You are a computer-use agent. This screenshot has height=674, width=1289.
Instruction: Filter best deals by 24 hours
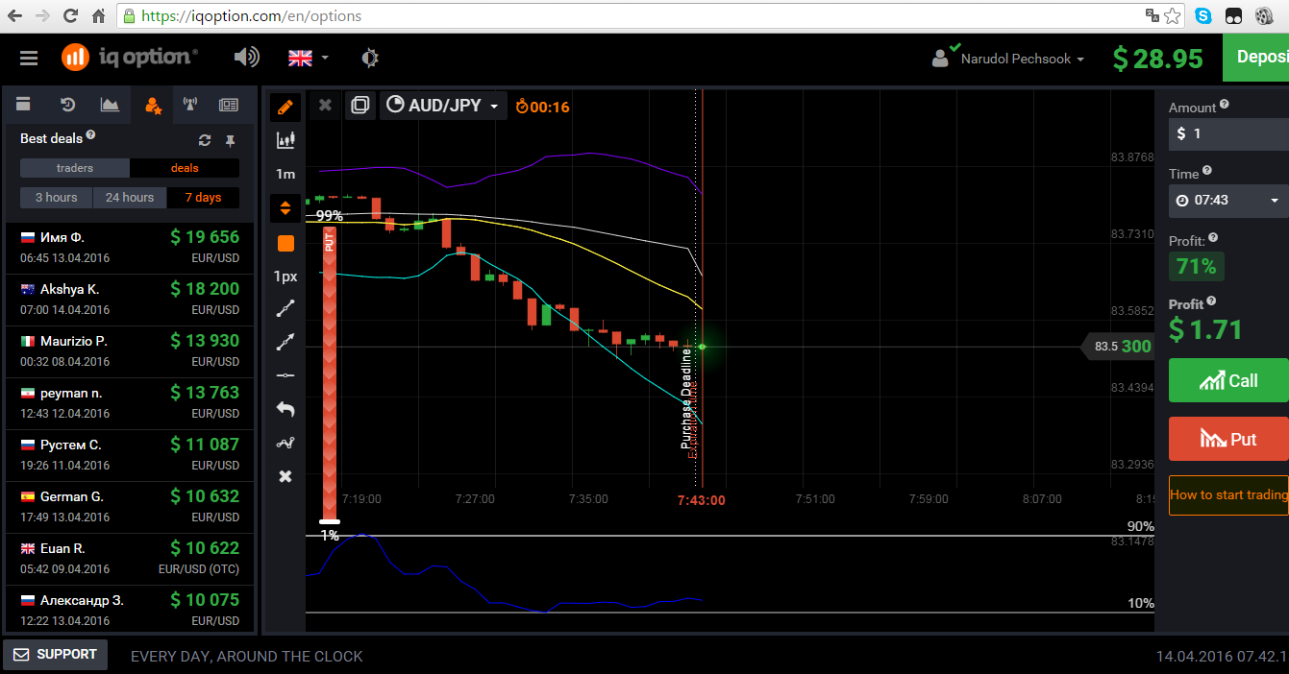130,198
